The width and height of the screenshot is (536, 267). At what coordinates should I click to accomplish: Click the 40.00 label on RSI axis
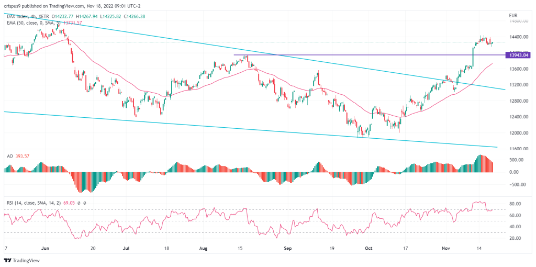515,227
